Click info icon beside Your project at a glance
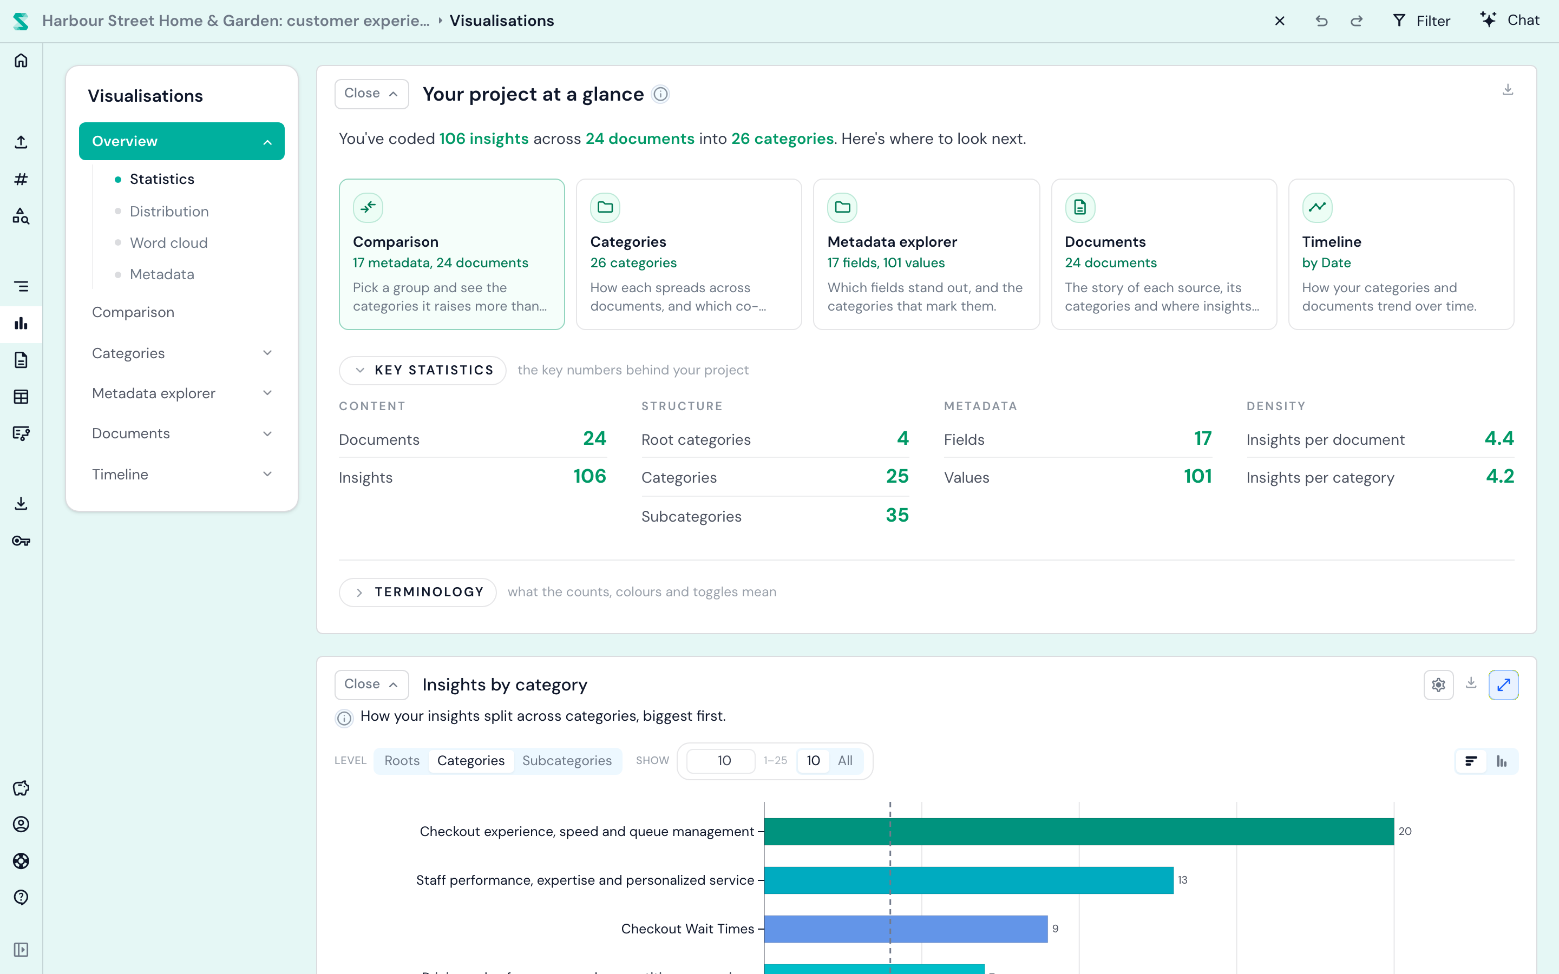 660,95
